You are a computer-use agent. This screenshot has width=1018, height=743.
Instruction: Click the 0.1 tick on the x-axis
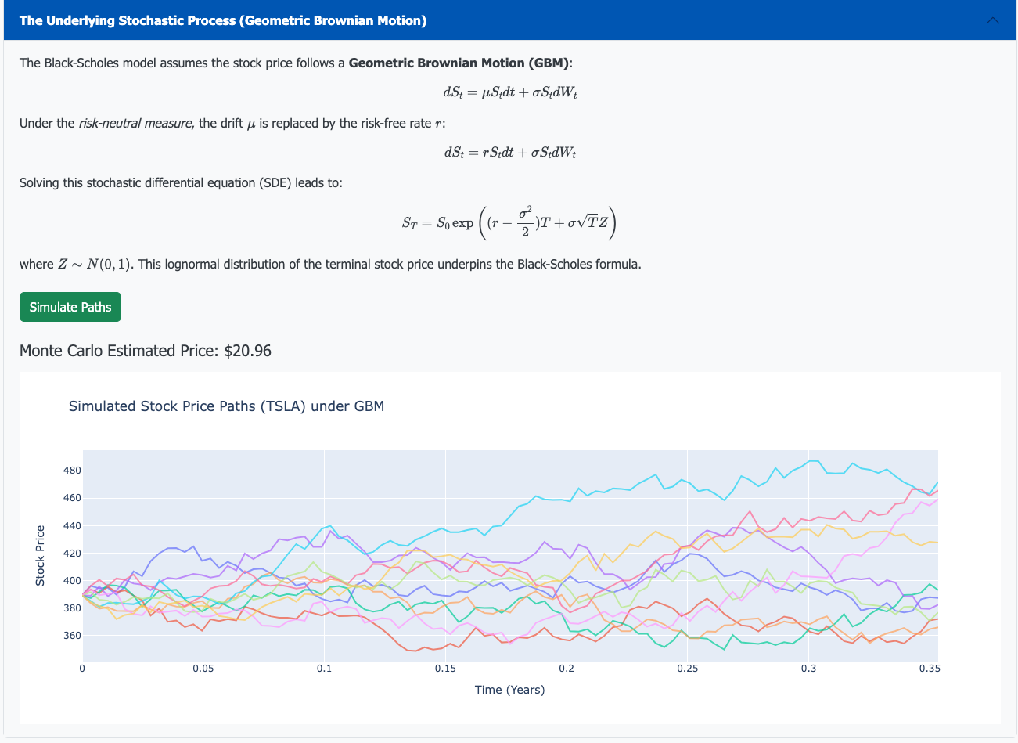[x=324, y=669]
